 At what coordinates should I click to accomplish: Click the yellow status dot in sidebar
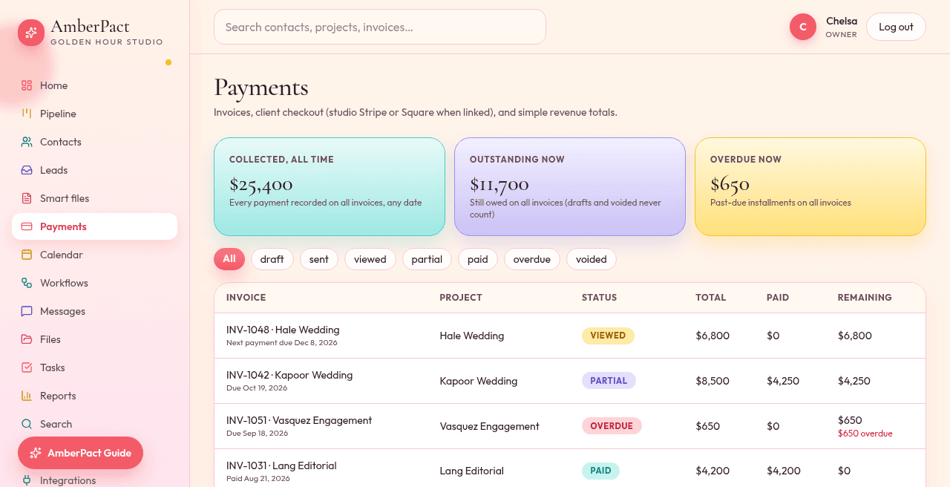point(168,62)
